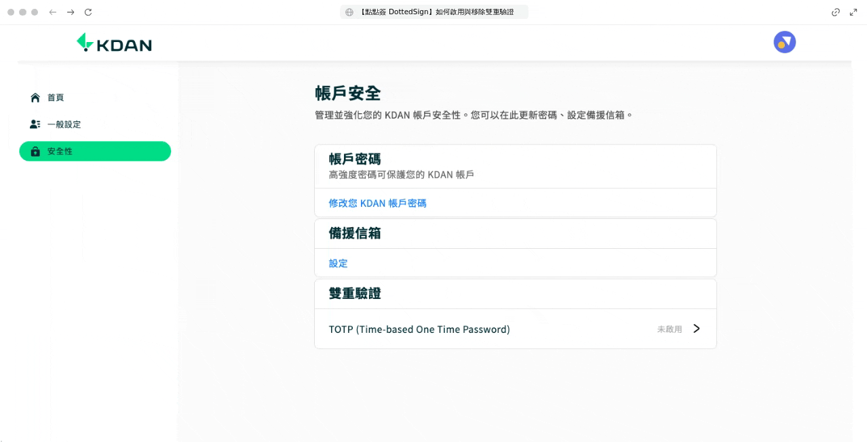Open the user avatar menu
This screenshot has height=442, width=867.
784,42
